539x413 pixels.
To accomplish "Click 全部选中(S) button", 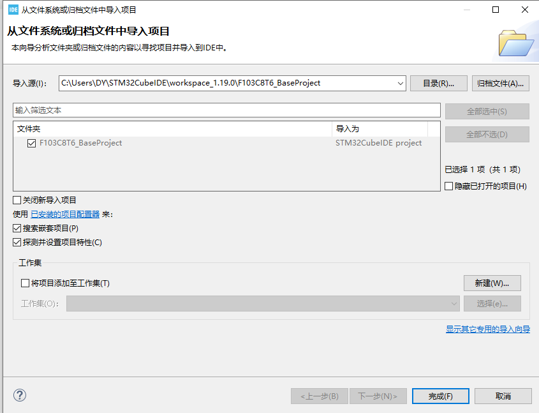I will pyautogui.click(x=487, y=112).
